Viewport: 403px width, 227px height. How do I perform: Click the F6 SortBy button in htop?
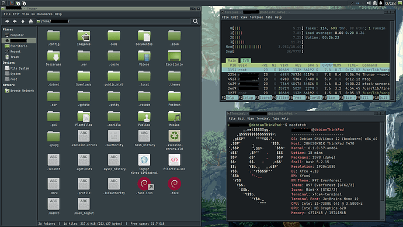(314, 98)
